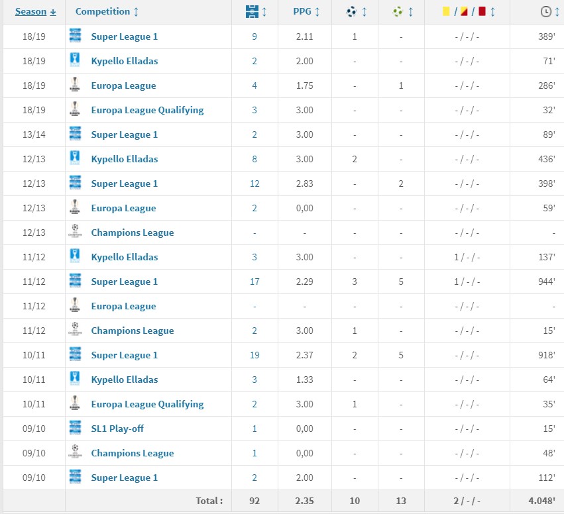Open the 9 appearances link for 18/19 Super League
The height and width of the screenshot is (514, 564).
[254, 36]
